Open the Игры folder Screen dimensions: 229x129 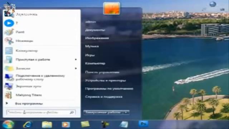coord(90,55)
